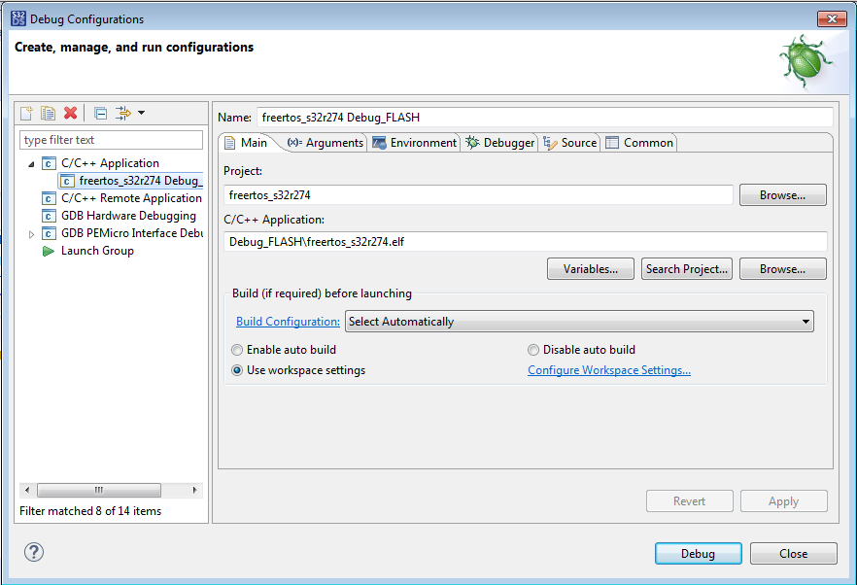This screenshot has height=585, width=857.
Task: Click the Search Project button
Action: point(686,269)
